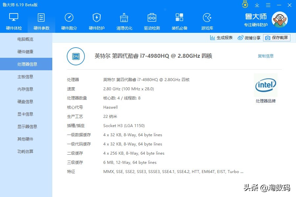The width and height of the screenshot is (296, 197).
Task: Open the 硬件防护 protection shield icon
Action: pyautogui.click(x=96, y=18)
